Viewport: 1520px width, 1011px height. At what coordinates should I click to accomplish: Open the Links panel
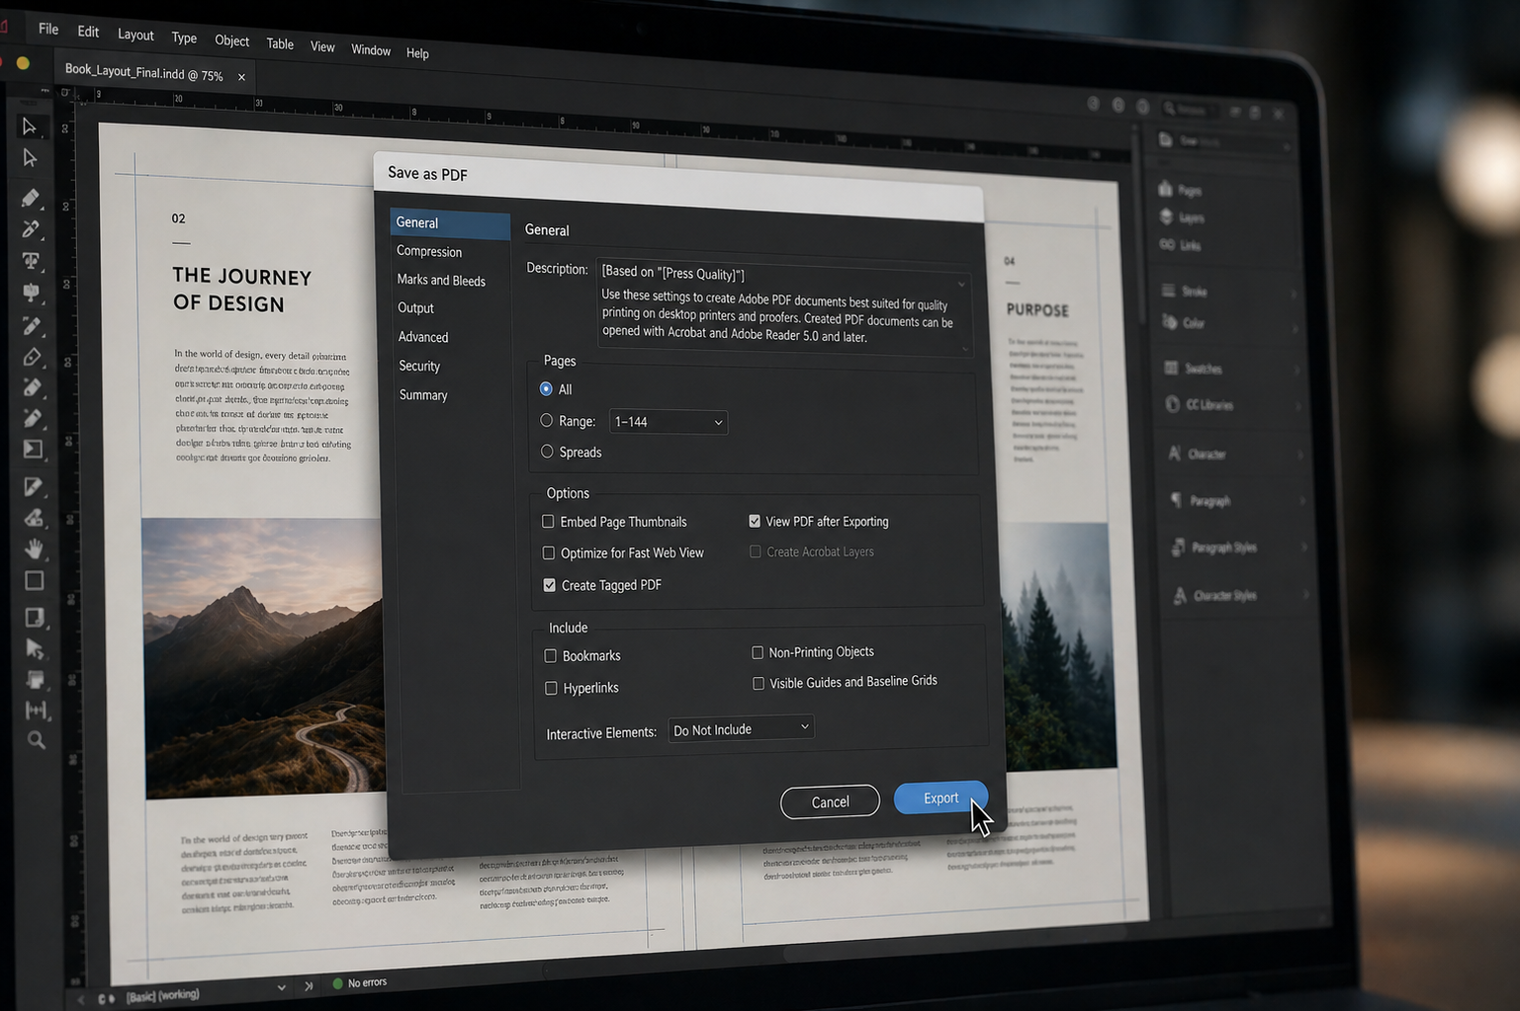pos(1181,245)
